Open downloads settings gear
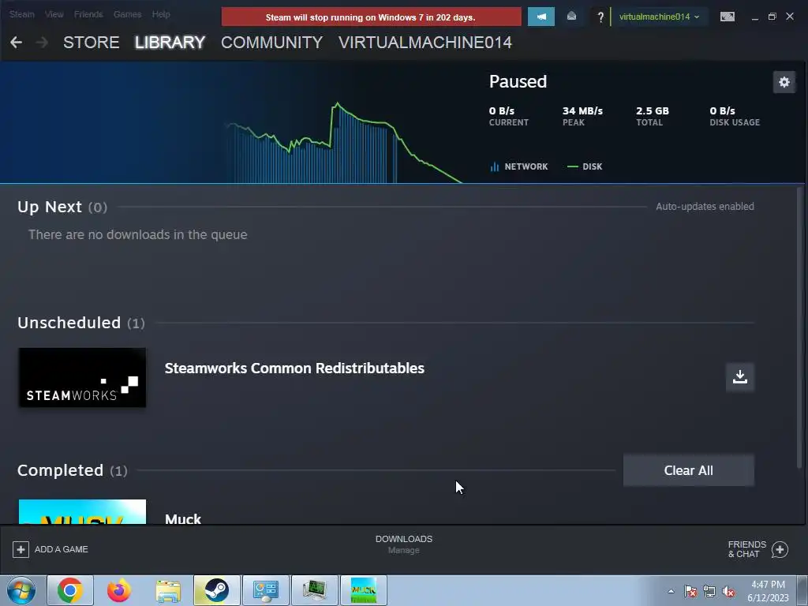This screenshot has width=808, height=606. pos(784,82)
